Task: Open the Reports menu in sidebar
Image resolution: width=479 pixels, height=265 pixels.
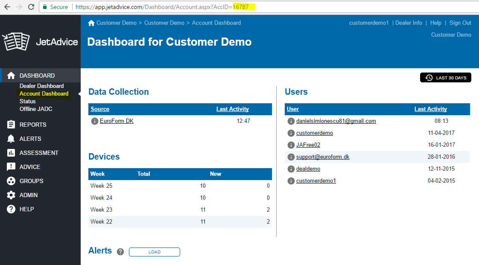Action: [x=32, y=125]
